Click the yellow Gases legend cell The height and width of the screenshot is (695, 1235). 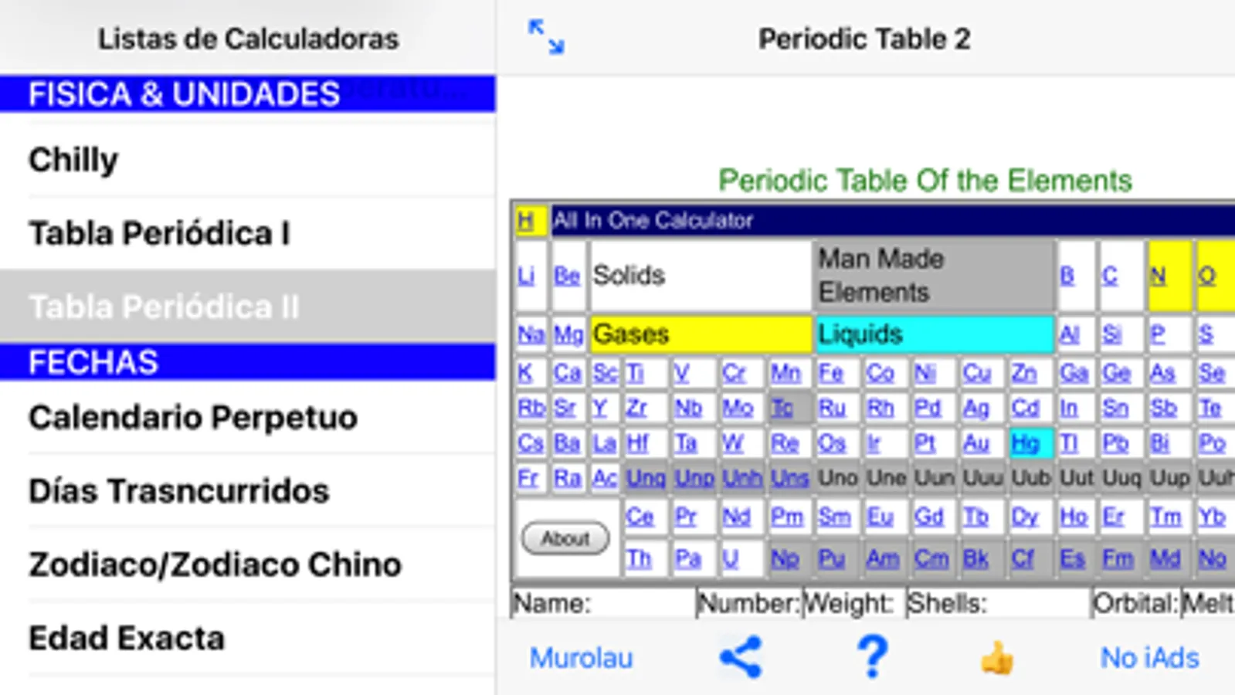click(701, 334)
